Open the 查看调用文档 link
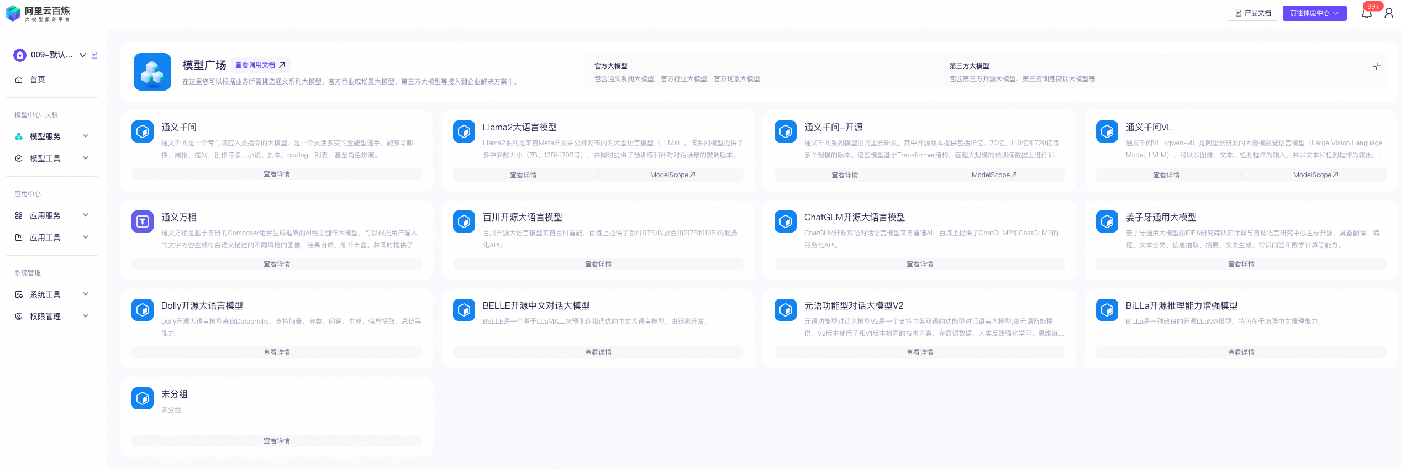This screenshot has height=469, width=1401. [x=260, y=65]
